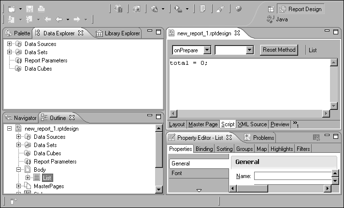Select the List item in Outline

pos(47,178)
